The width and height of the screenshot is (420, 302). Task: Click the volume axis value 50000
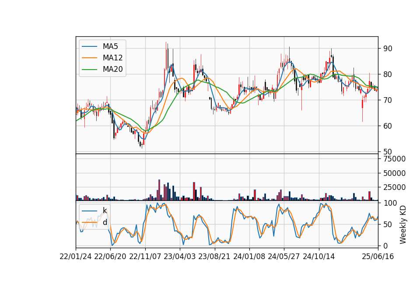pos(395,173)
